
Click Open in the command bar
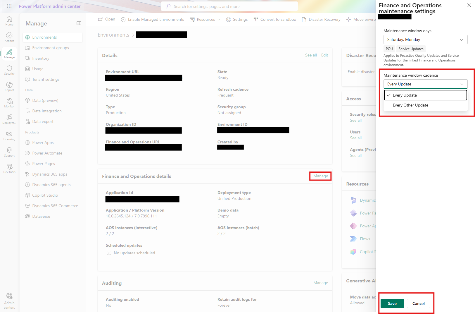pyautogui.click(x=107, y=19)
